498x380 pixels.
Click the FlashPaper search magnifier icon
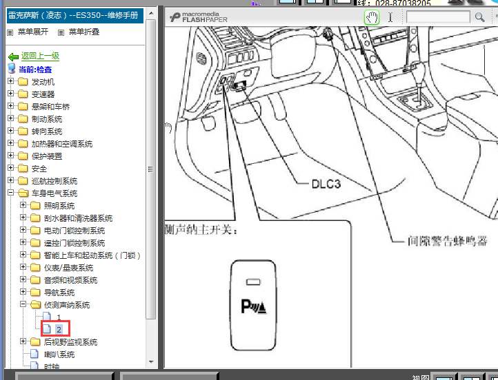[480, 17]
